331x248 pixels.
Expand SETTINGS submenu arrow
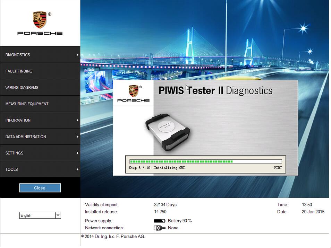(x=77, y=153)
